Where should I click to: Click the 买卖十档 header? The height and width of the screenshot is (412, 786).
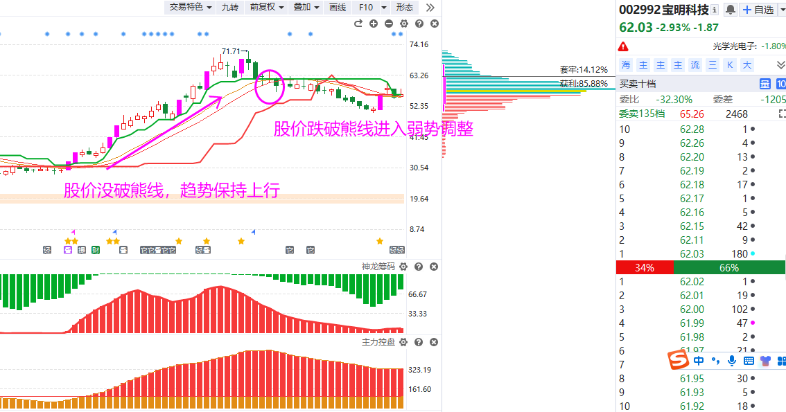click(638, 84)
